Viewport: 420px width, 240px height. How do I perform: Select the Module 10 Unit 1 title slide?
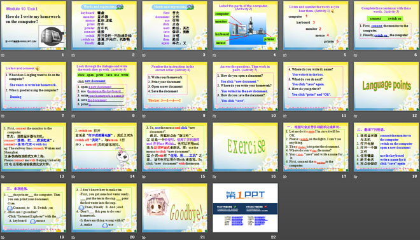[x=34, y=25]
